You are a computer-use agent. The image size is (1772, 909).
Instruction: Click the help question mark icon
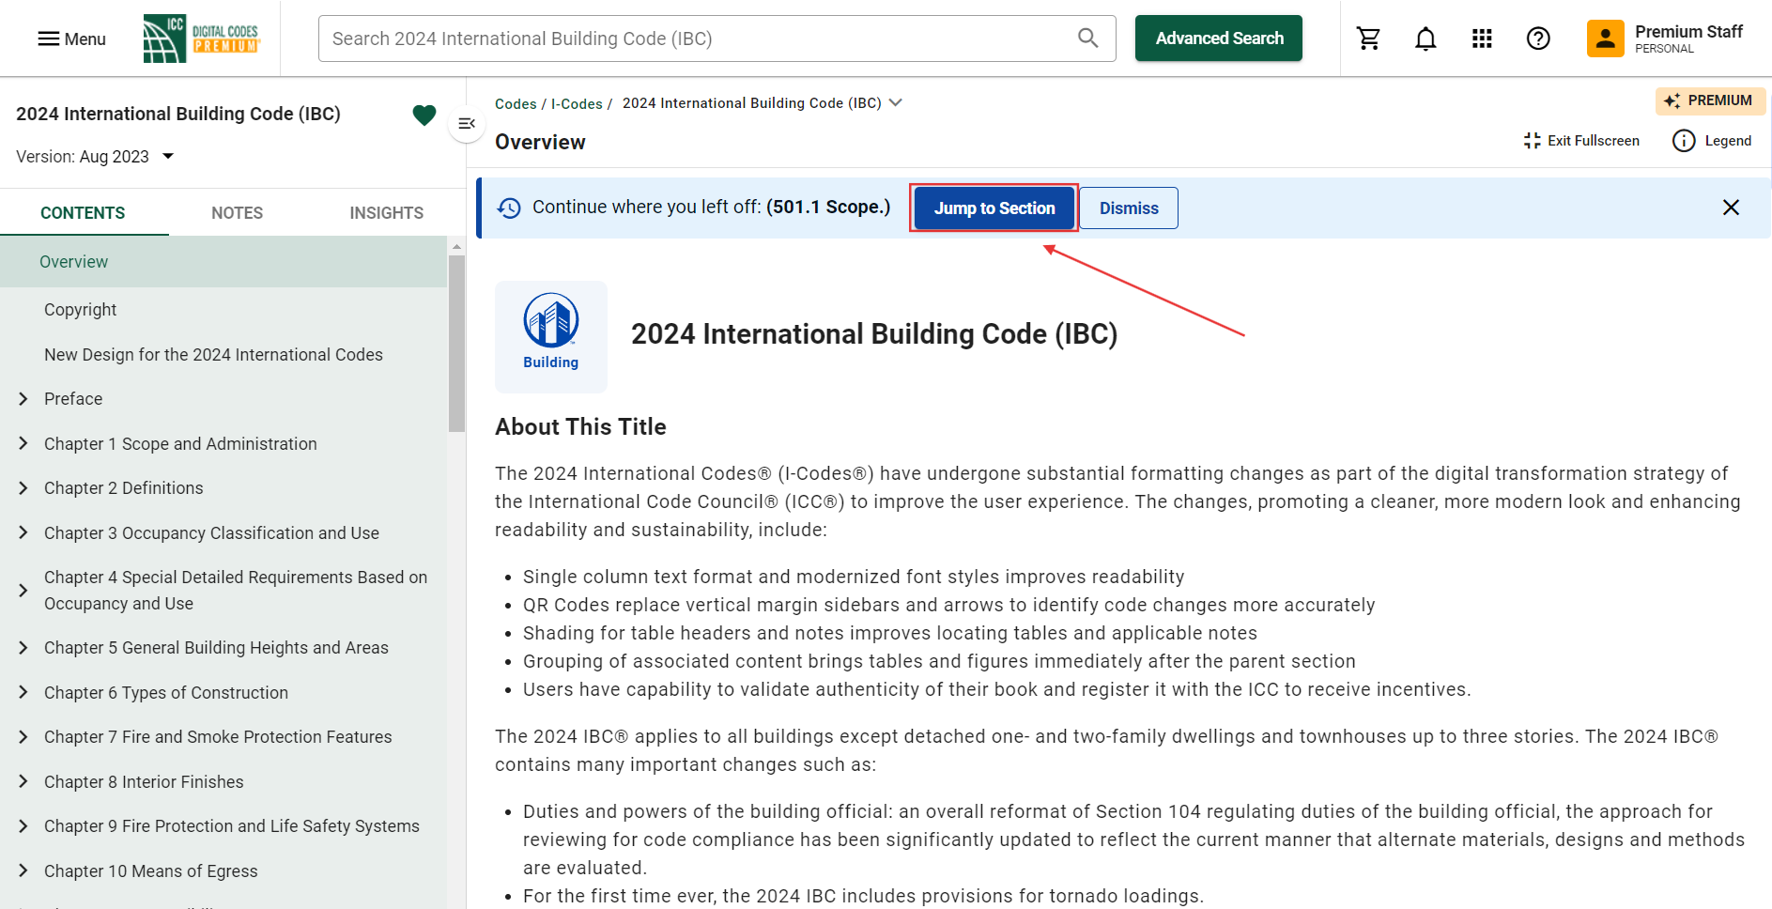pyautogui.click(x=1538, y=39)
